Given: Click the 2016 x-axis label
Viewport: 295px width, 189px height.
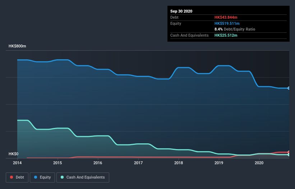Looking at the screenshot, I should (98, 163).
